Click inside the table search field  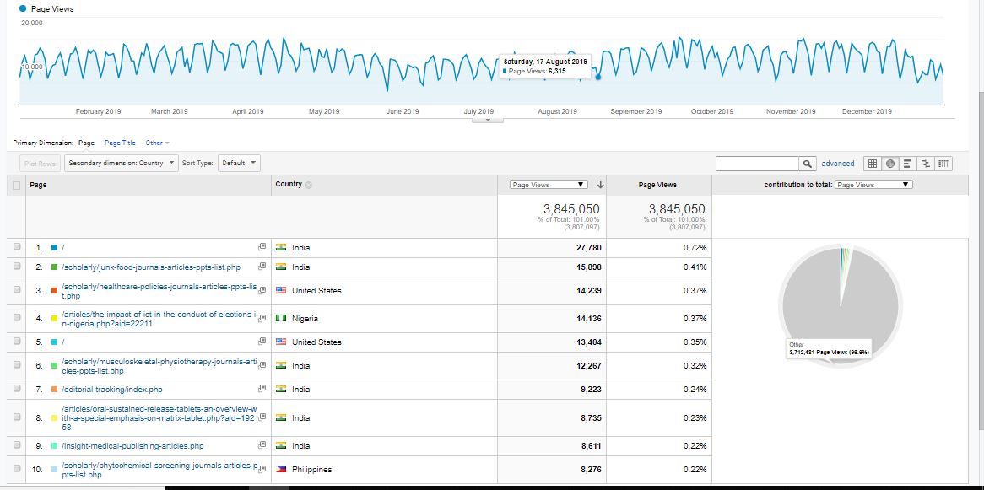[756, 164]
